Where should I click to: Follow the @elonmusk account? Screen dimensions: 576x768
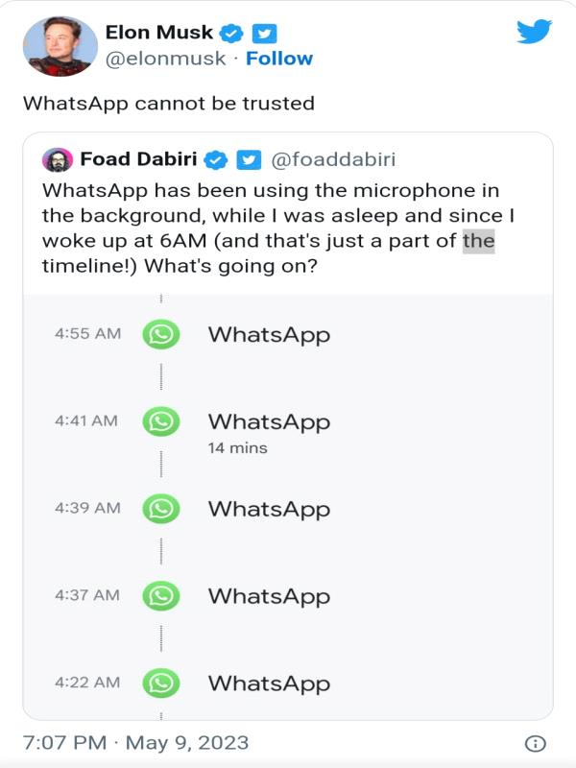point(279,59)
